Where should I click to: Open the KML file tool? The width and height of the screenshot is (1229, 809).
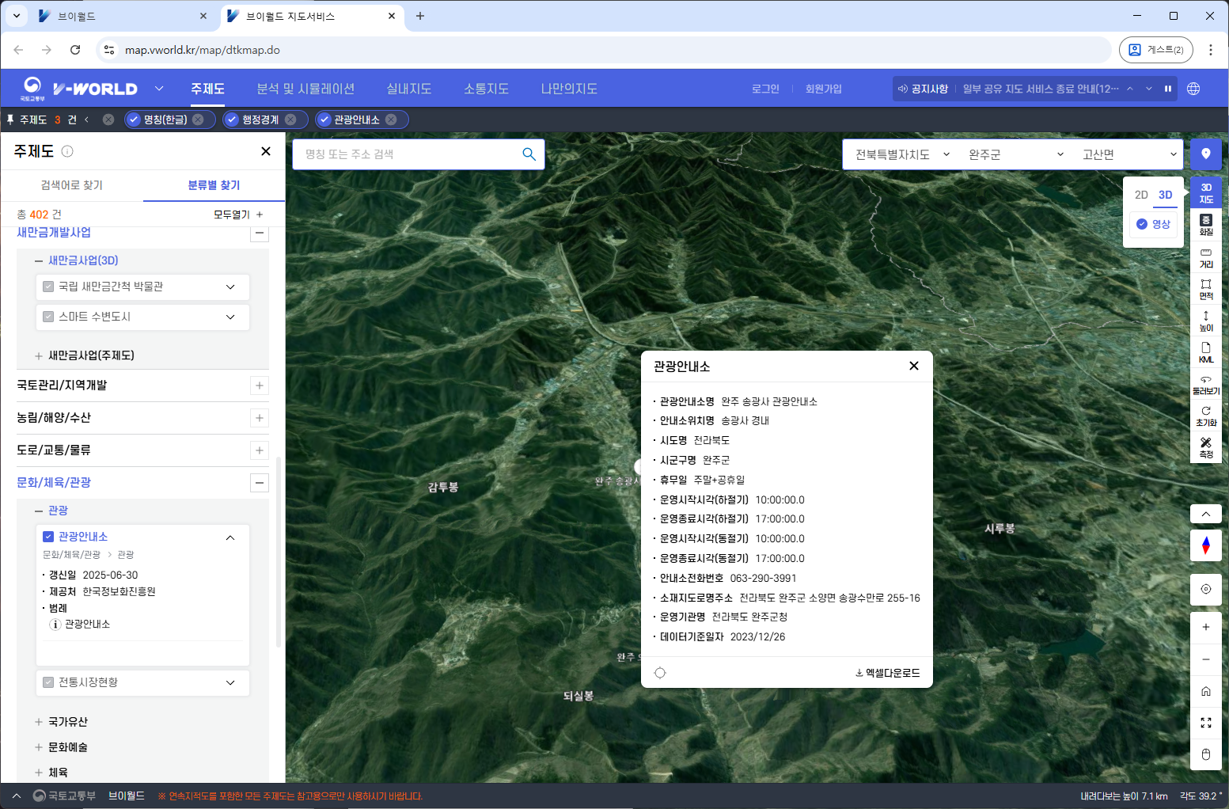(x=1205, y=352)
